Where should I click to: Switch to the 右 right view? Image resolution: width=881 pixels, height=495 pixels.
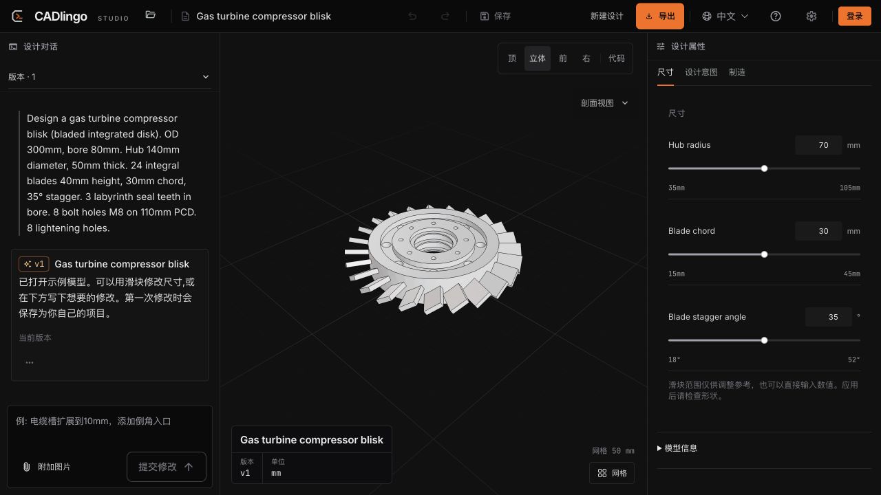[586, 58]
